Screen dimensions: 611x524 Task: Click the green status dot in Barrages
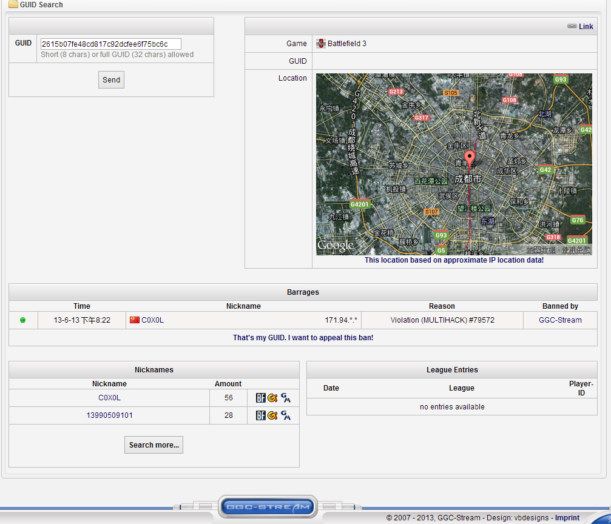(x=23, y=320)
